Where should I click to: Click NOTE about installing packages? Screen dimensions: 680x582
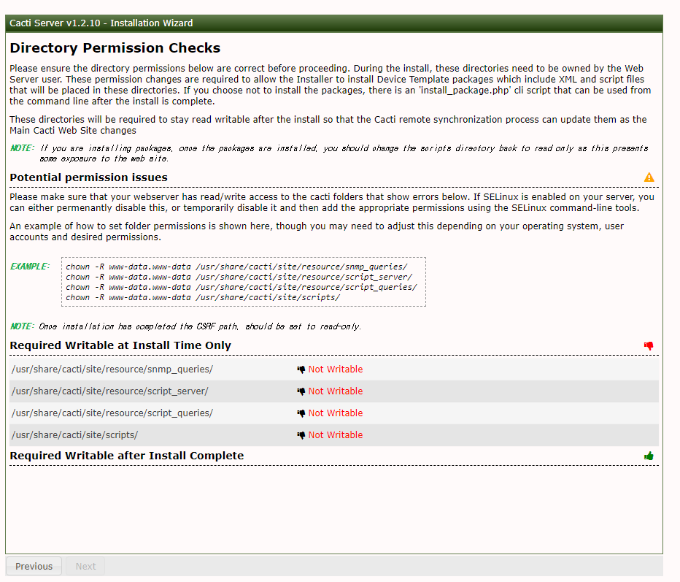coord(329,153)
